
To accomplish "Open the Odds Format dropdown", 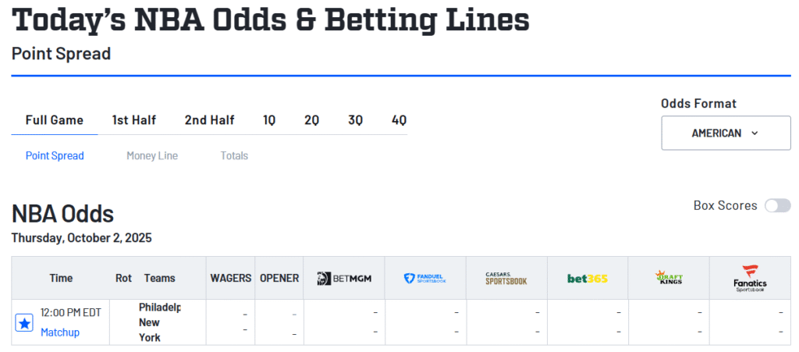I will tap(726, 133).
